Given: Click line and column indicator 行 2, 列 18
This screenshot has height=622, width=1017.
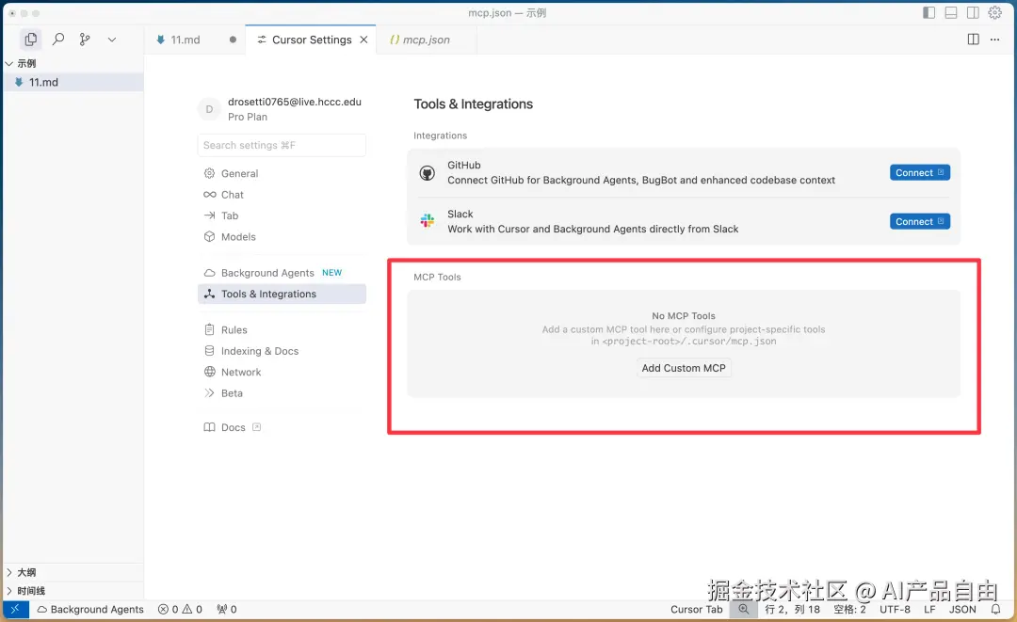Looking at the screenshot, I should (792, 609).
